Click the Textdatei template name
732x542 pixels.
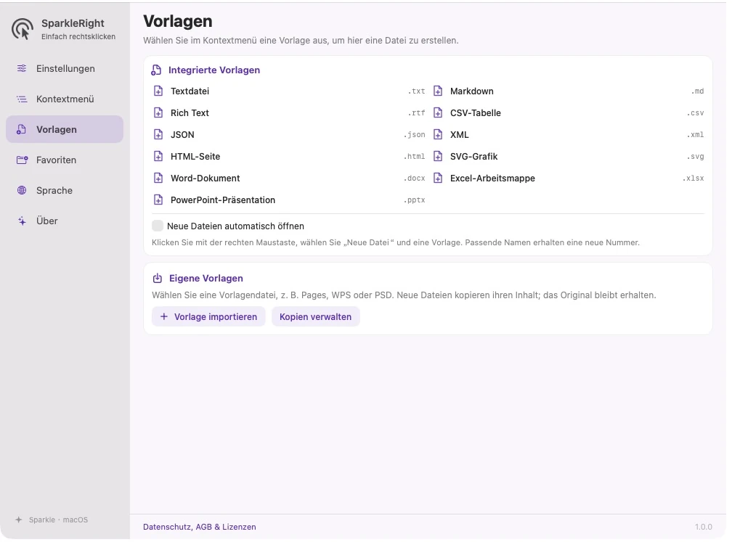(x=190, y=91)
